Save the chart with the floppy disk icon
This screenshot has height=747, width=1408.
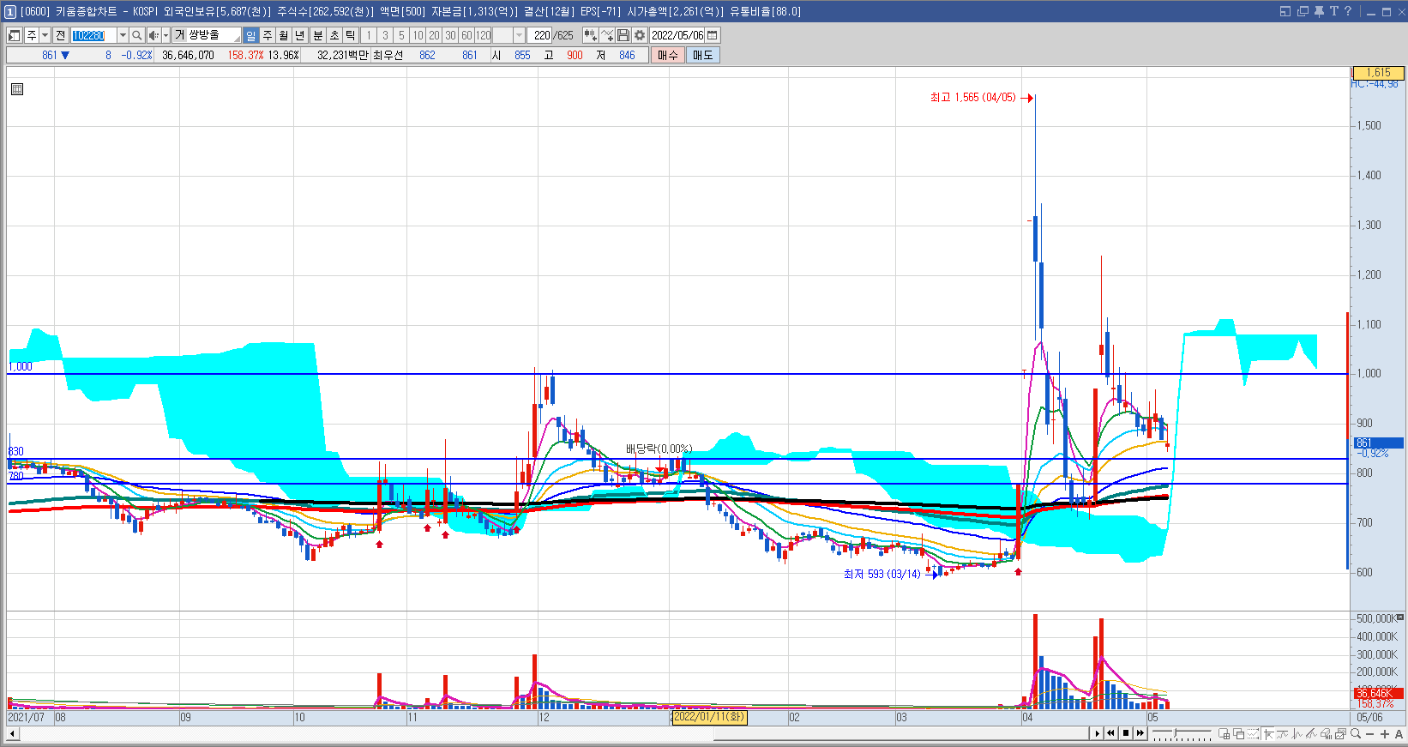point(623,35)
